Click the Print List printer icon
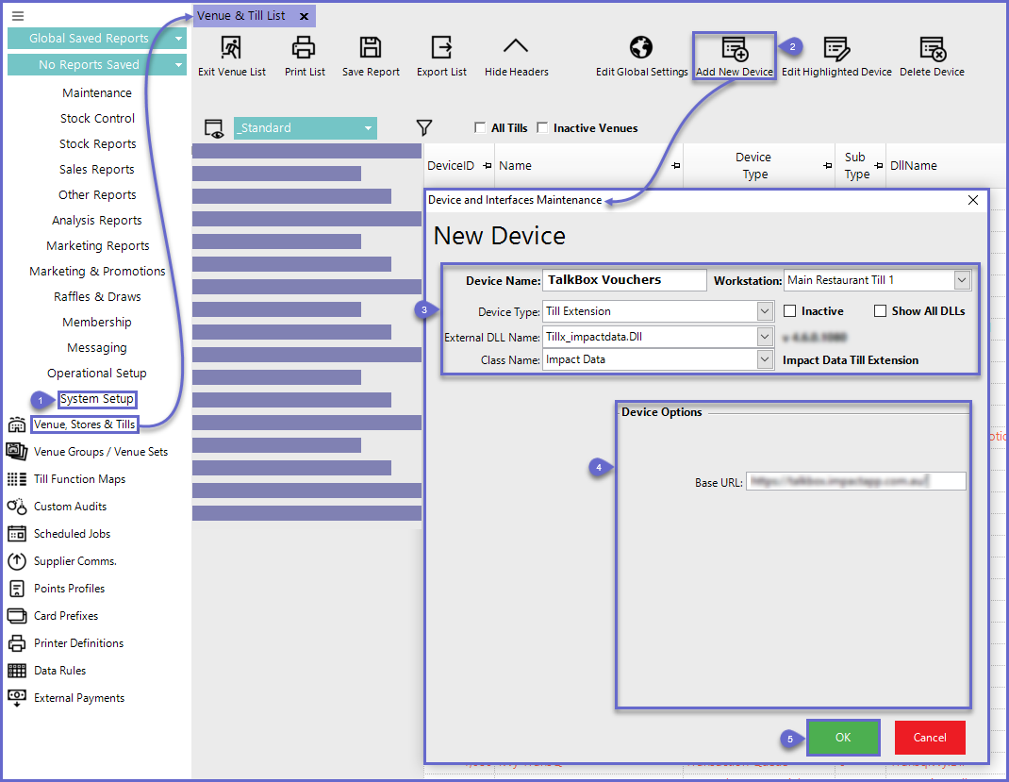Viewport: 1009px width, 782px height. (304, 47)
